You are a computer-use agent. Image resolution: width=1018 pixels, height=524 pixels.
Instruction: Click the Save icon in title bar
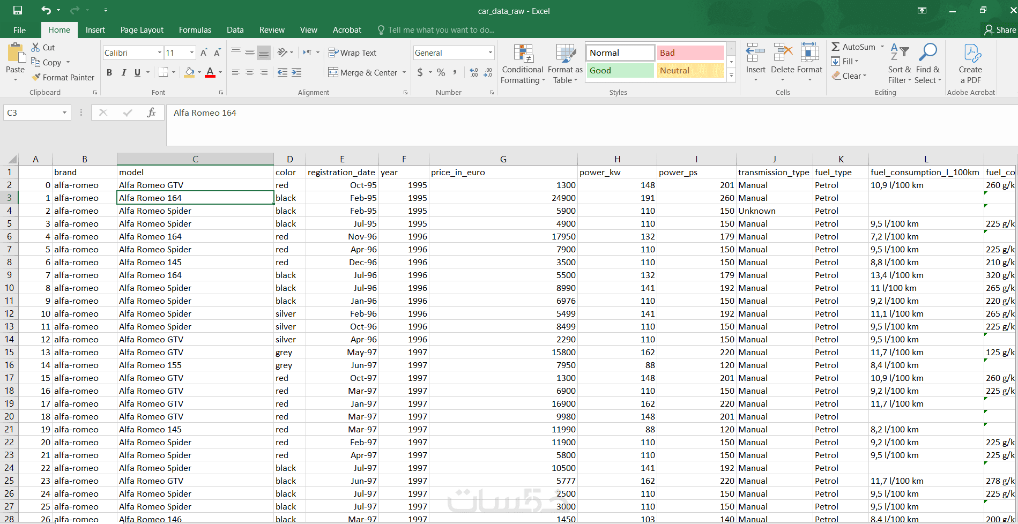click(x=18, y=10)
